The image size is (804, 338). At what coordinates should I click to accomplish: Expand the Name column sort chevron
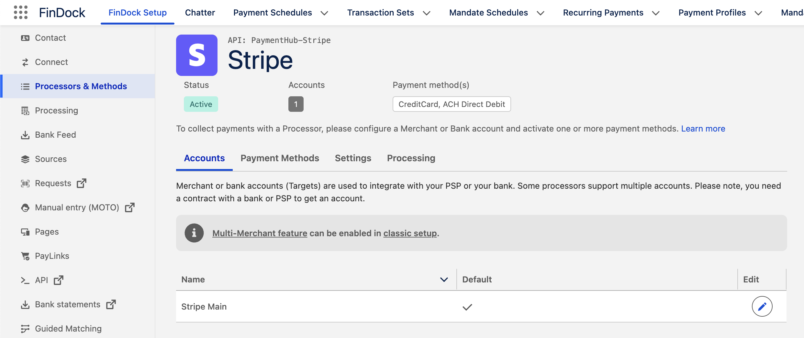pos(444,279)
